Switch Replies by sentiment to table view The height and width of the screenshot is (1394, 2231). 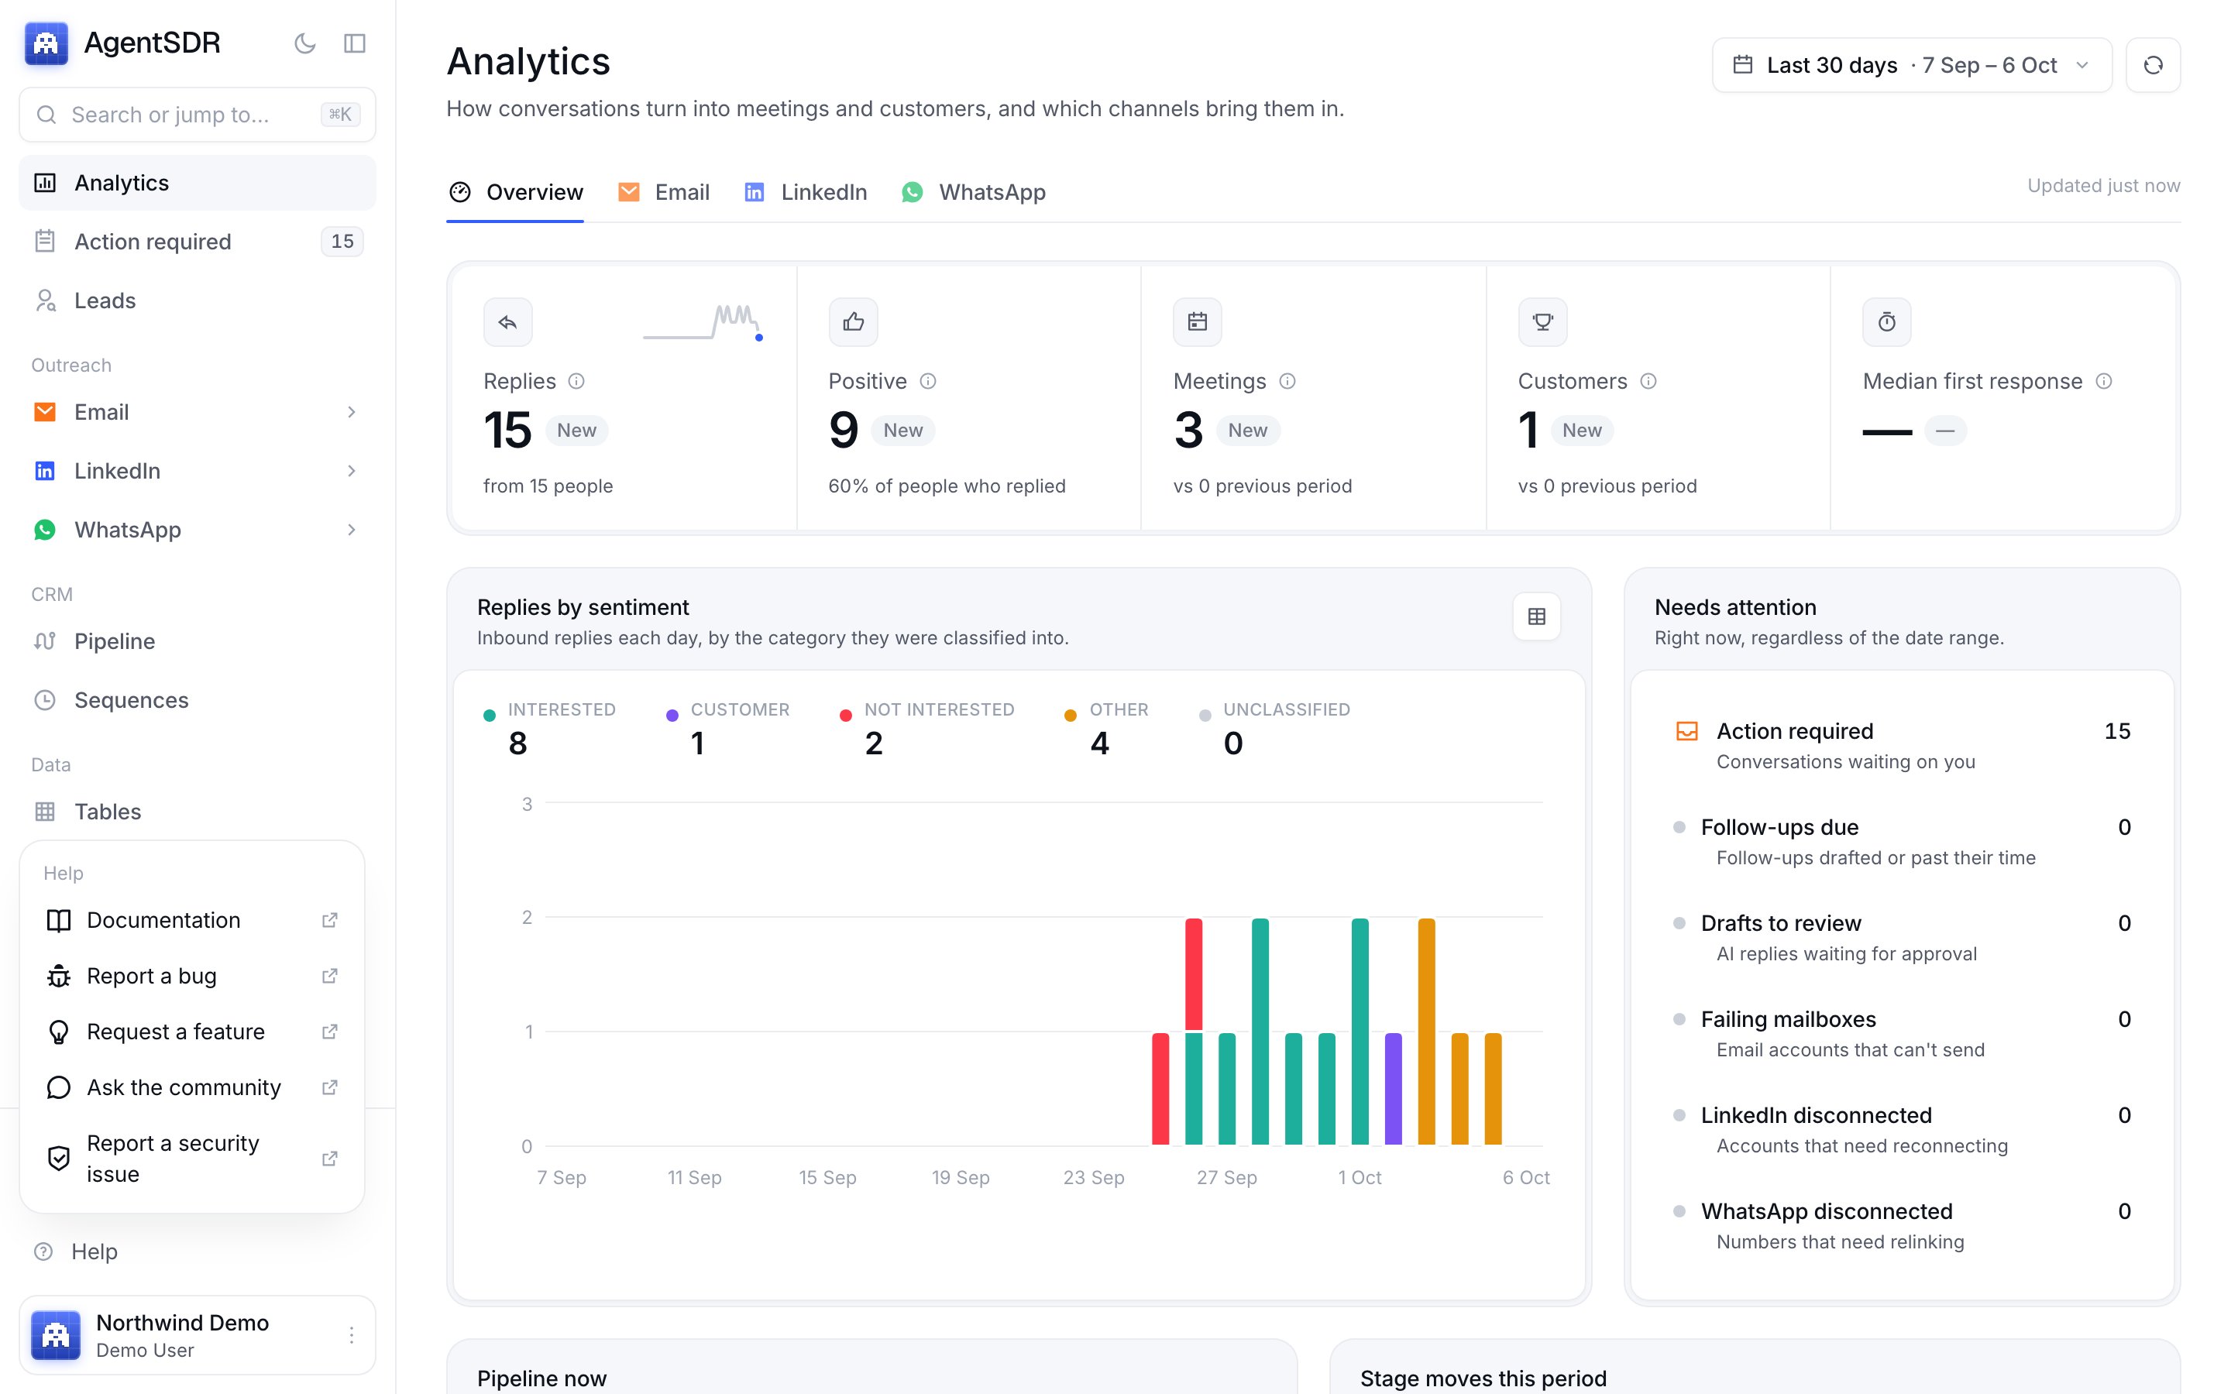pos(1537,616)
